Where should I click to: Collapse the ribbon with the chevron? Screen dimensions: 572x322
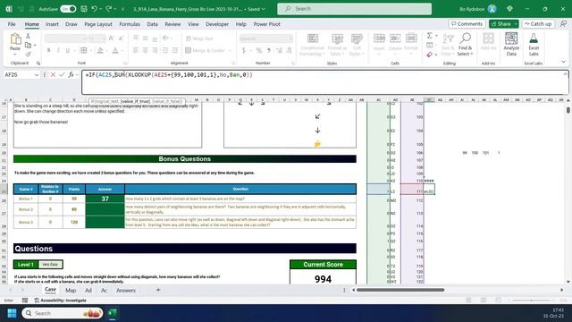tap(563, 62)
